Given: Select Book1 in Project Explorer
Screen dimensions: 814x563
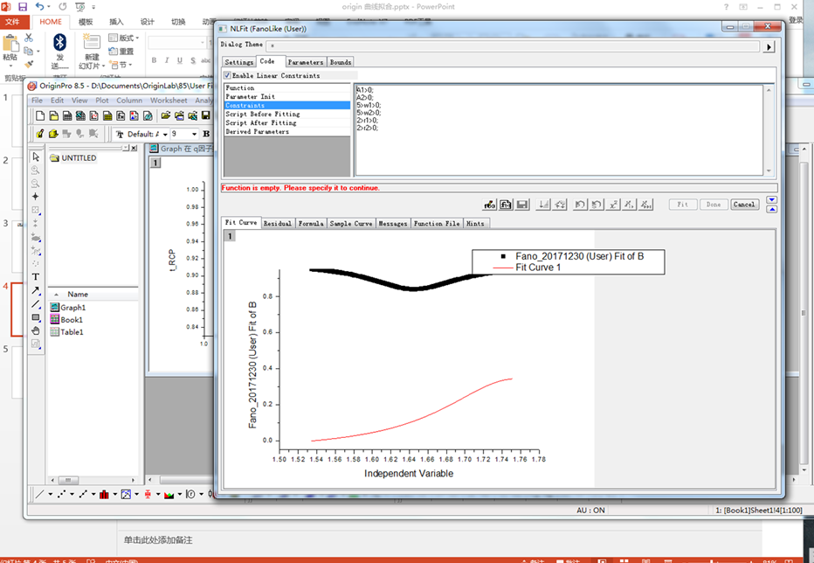Looking at the screenshot, I should [x=66, y=320].
